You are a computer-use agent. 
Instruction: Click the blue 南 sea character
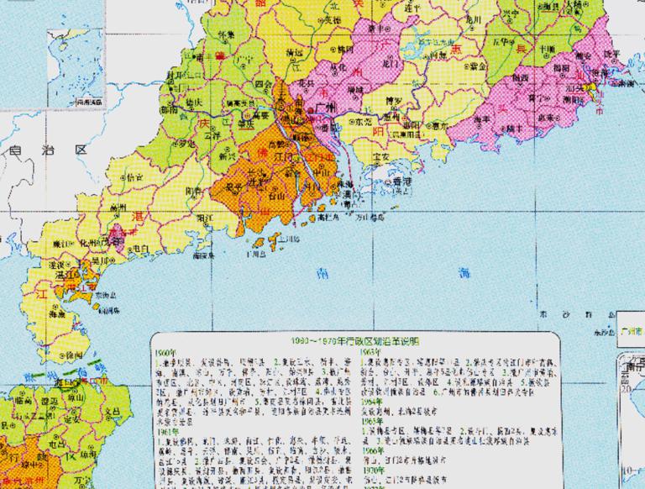click(x=322, y=273)
